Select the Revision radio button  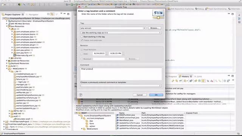[x=82, y=59]
